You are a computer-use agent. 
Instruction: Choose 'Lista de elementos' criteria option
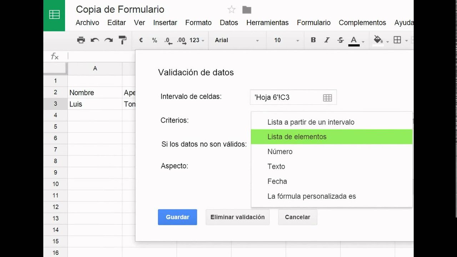click(297, 137)
